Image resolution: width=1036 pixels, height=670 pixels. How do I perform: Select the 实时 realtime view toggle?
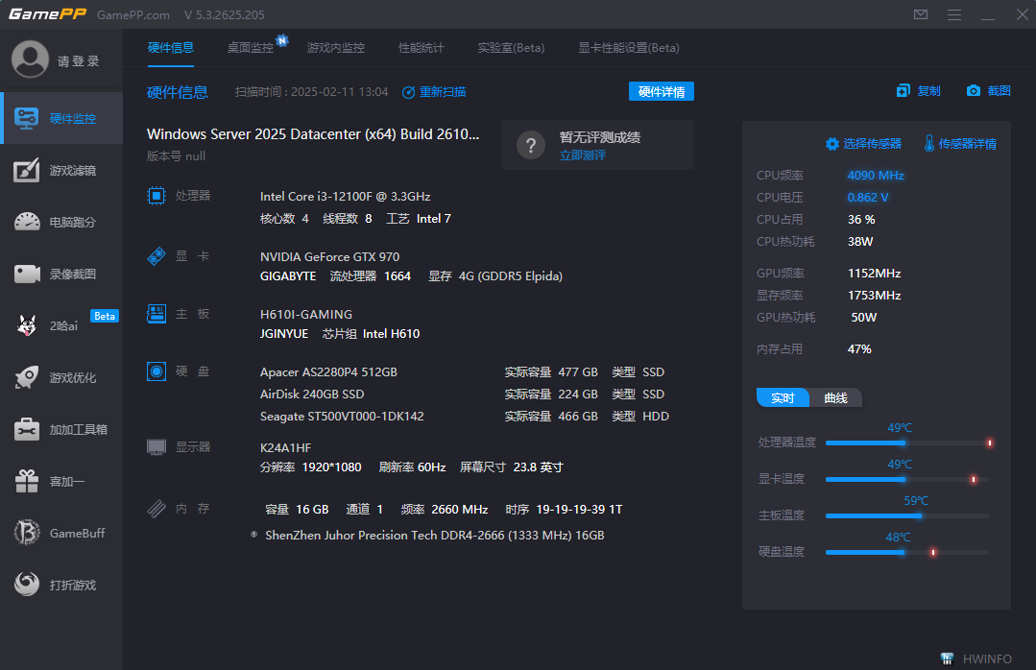783,397
